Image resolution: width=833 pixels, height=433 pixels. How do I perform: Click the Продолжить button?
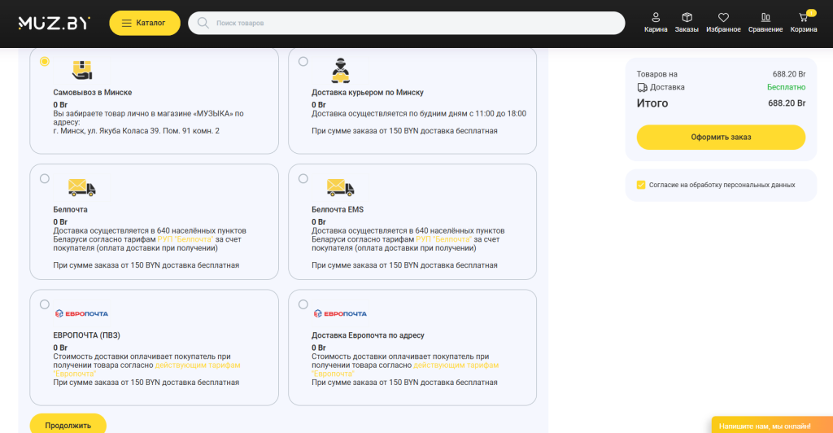[x=68, y=425]
